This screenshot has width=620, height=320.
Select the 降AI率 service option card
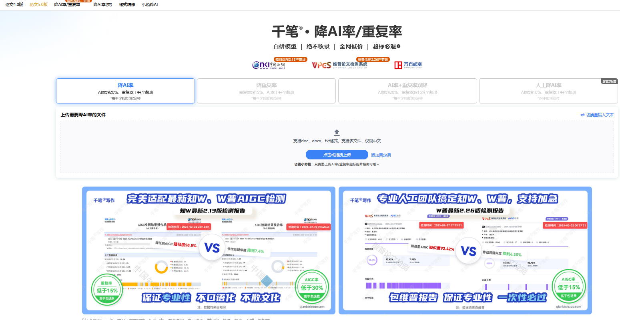pos(125,91)
